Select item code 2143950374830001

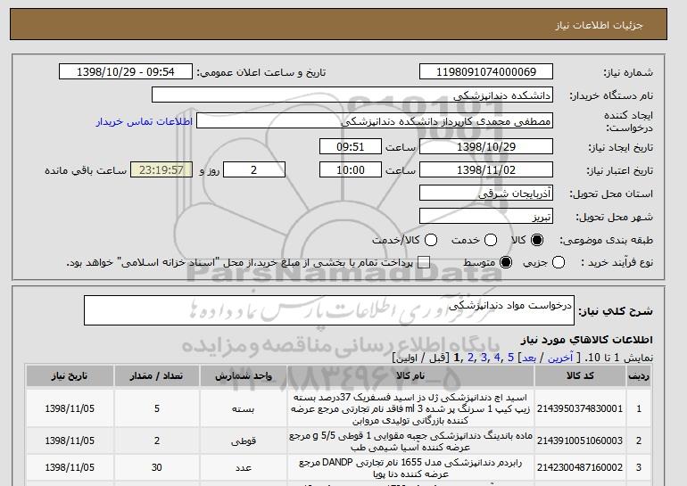coord(580,408)
